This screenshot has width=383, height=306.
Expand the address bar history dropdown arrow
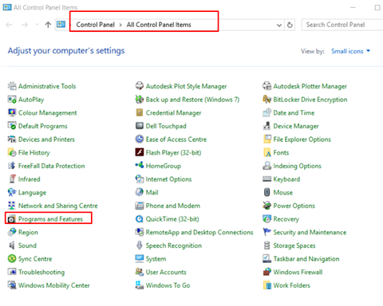point(279,25)
